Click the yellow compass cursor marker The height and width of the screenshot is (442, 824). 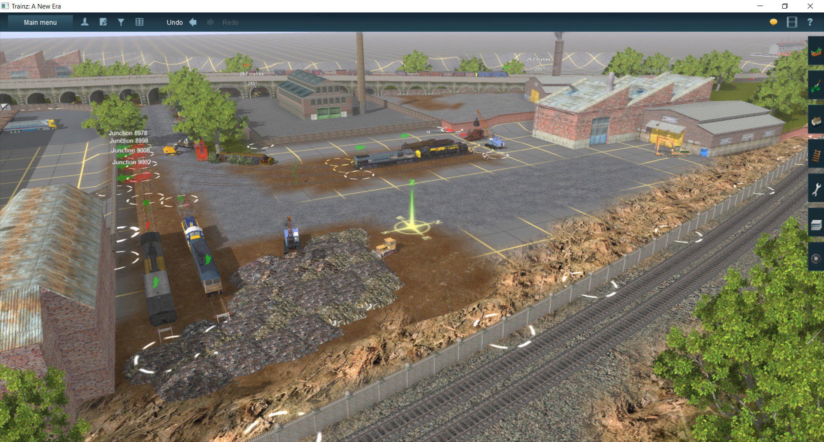pos(412,227)
